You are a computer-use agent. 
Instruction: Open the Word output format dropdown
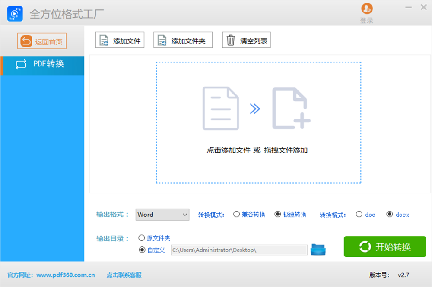point(162,214)
